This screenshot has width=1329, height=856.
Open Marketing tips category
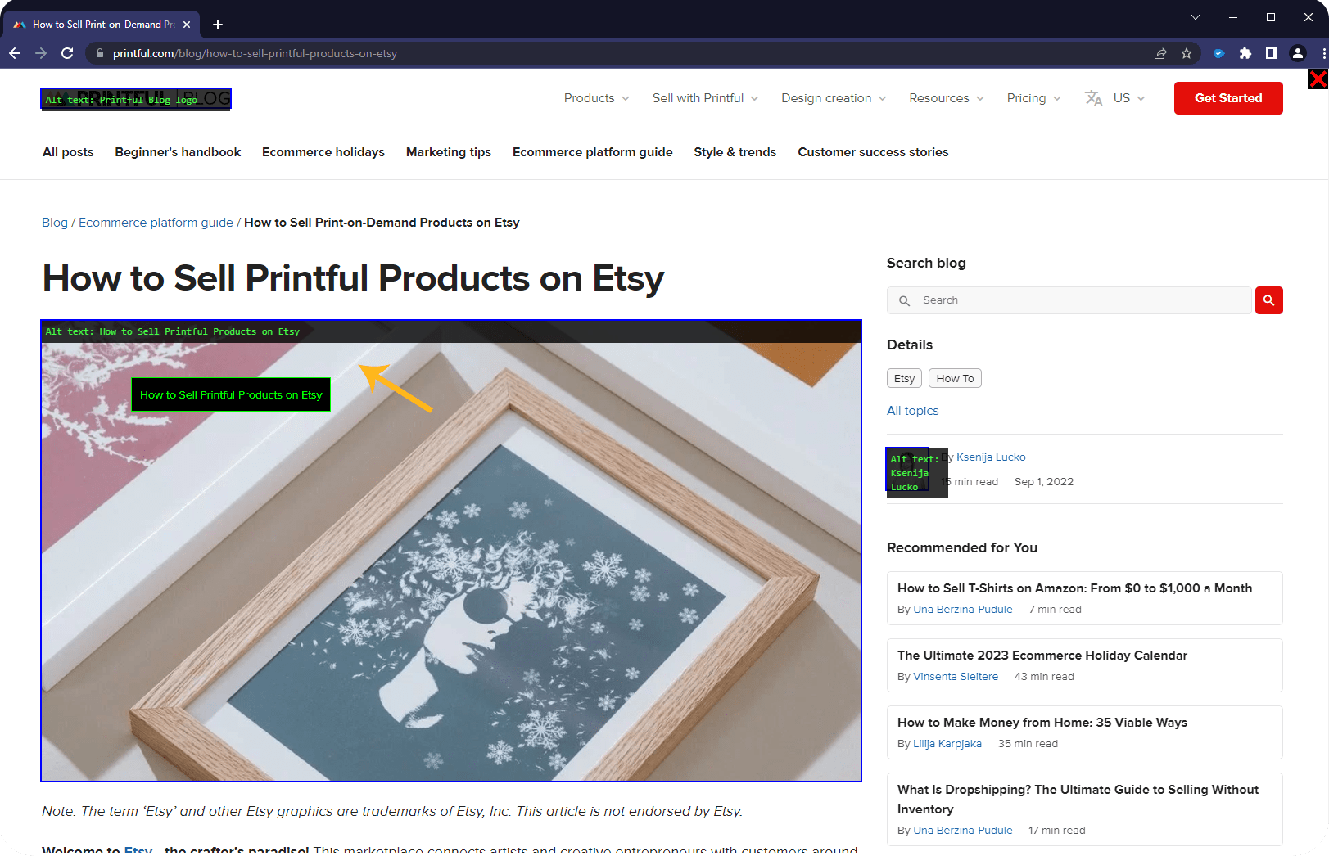[x=449, y=152]
